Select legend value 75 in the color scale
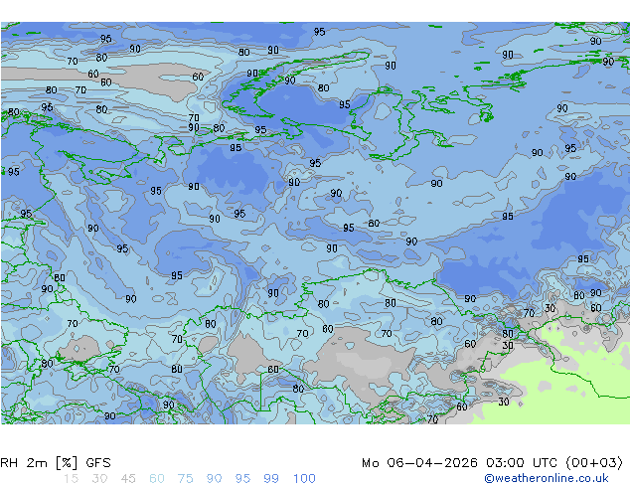The width and height of the screenshot is (630, 487). coord(185,479)
